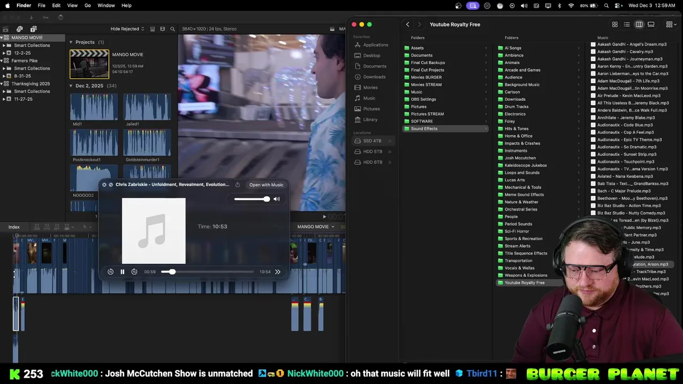Open Control Center in the menu bar
This screenshot has height=384, width=683.
point(618,5)
